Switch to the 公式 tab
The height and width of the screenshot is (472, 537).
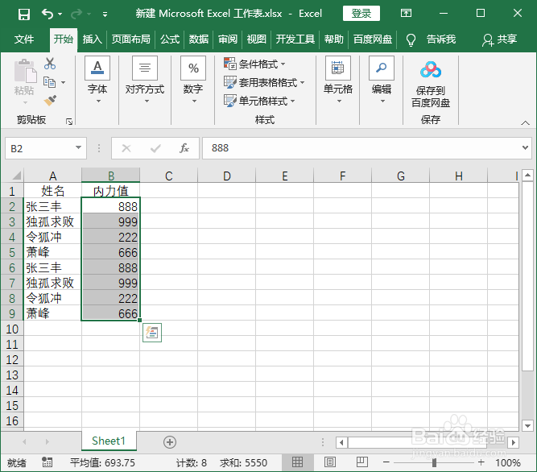[170, 39]
